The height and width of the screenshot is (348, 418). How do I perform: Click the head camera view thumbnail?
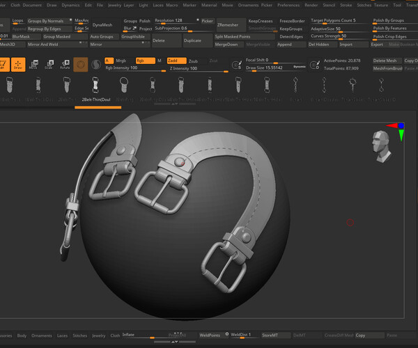tap(381, 146)
